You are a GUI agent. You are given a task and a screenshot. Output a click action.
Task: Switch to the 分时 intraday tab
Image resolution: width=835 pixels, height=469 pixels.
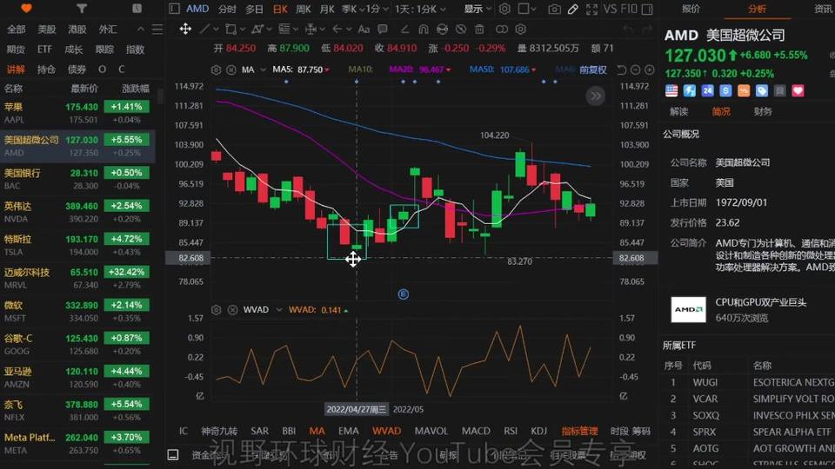(227, 9)
